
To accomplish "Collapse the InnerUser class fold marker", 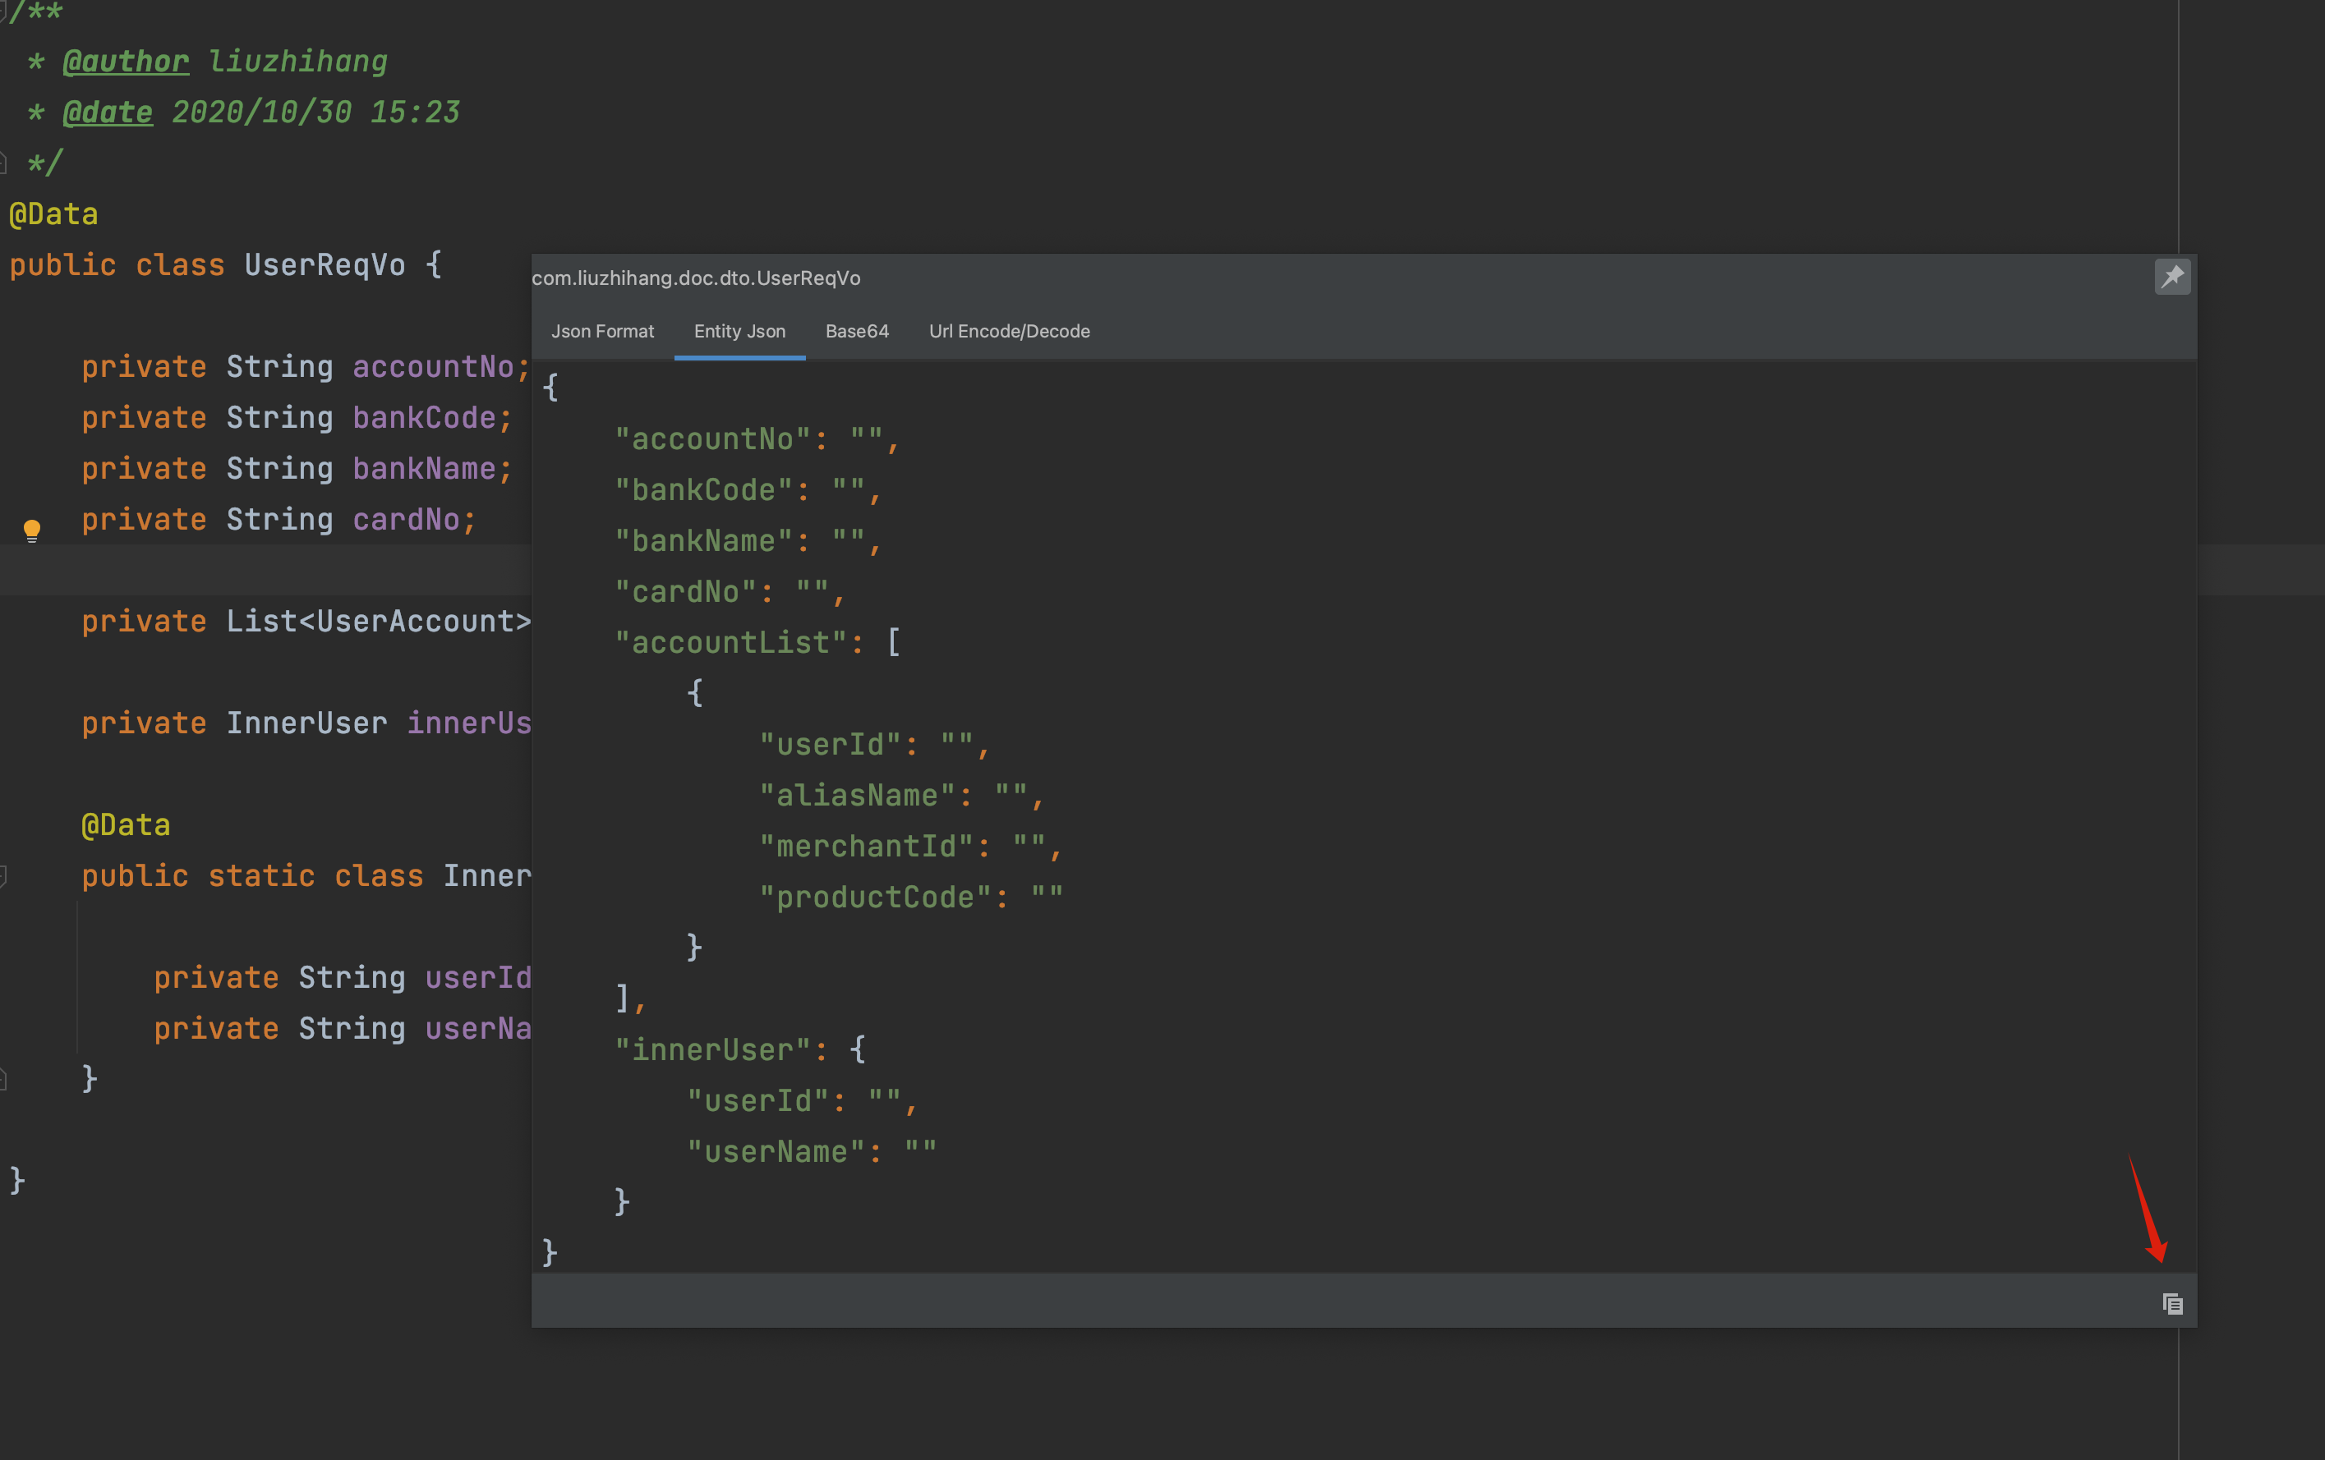I will [x=3, y=876].
